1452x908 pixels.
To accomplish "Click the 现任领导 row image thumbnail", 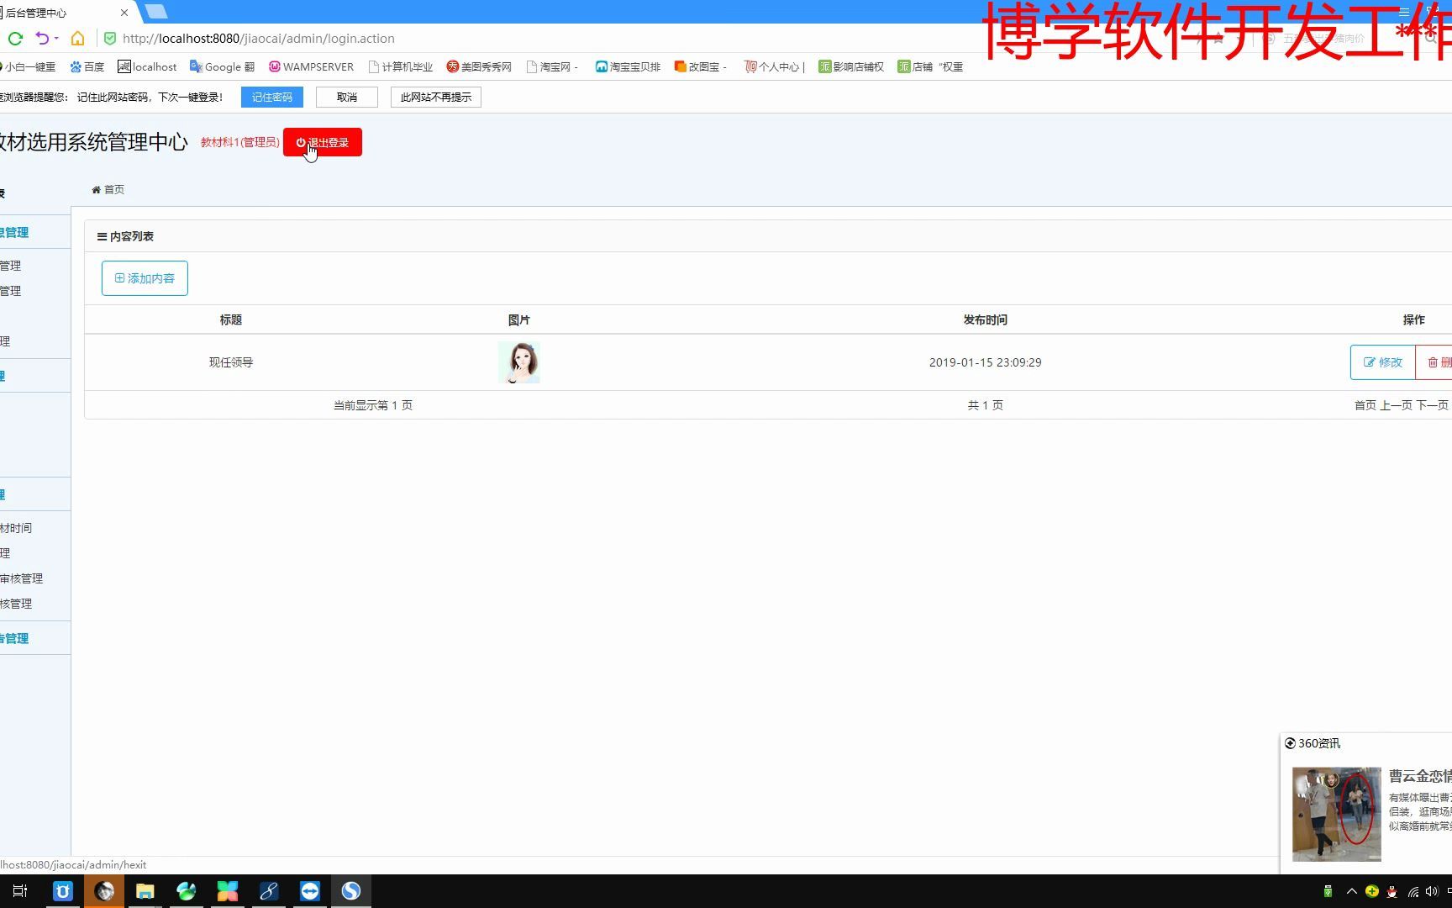I will tap(518, 362).
